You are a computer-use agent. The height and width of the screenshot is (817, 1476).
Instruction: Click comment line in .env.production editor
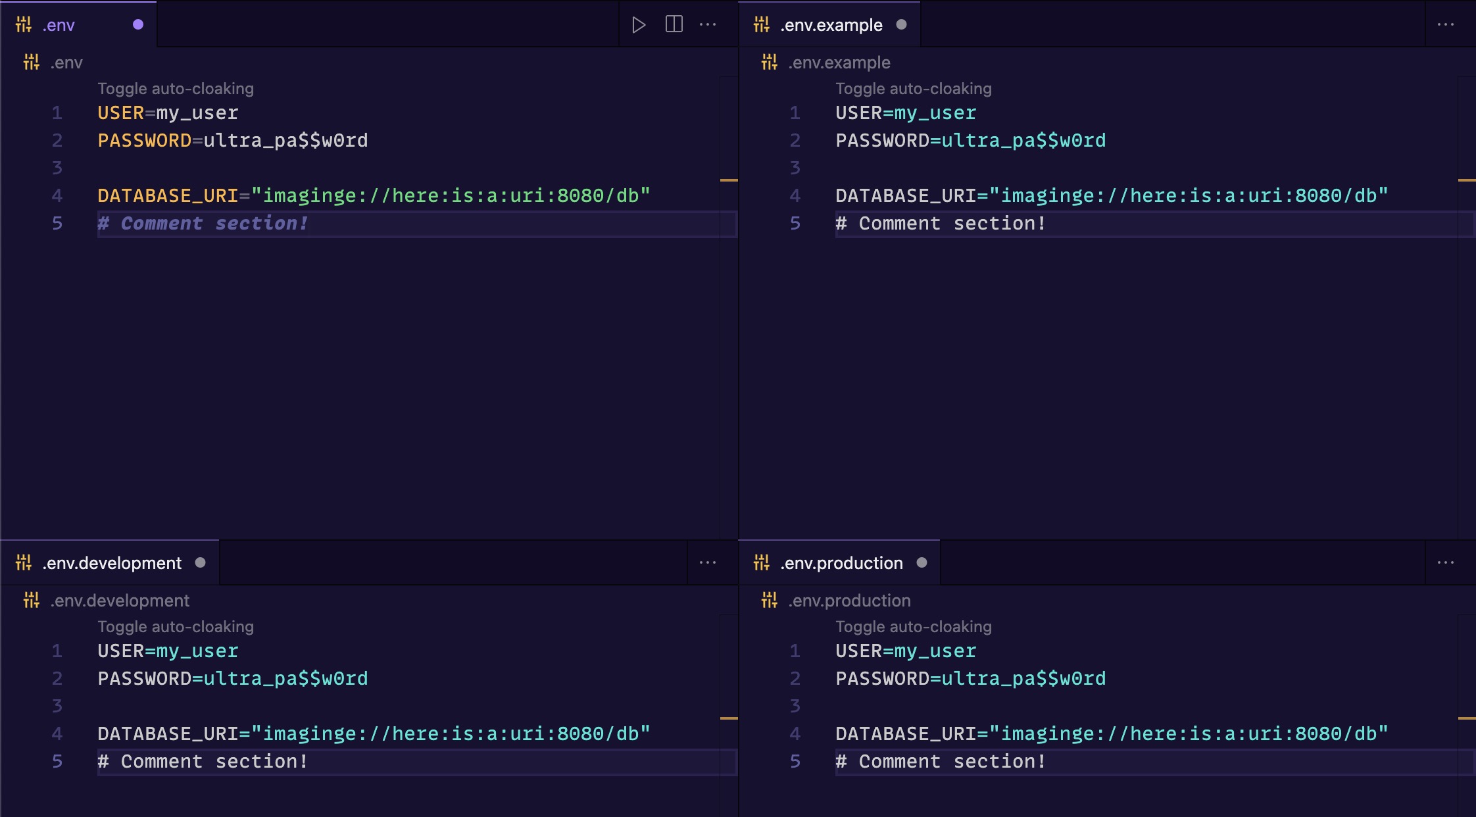[x=941, y=762]
